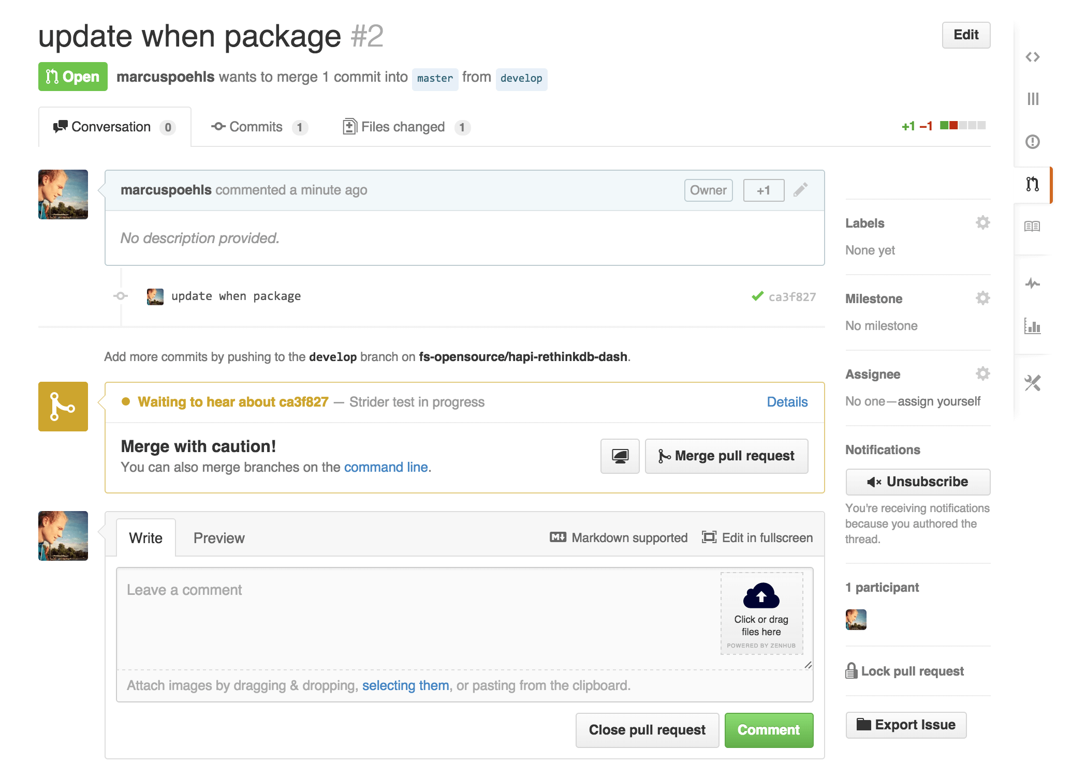Click the +1 reaction button
The height and width of the screenshot is (779, 1086).
tap(764, 190)
